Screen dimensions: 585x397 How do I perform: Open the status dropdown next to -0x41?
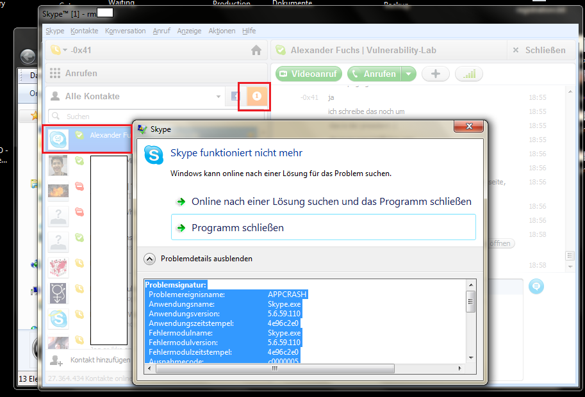(65, 50)
